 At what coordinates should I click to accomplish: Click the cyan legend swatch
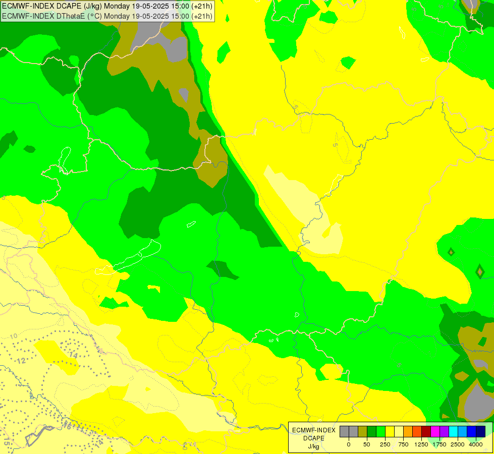pos(453,431)
